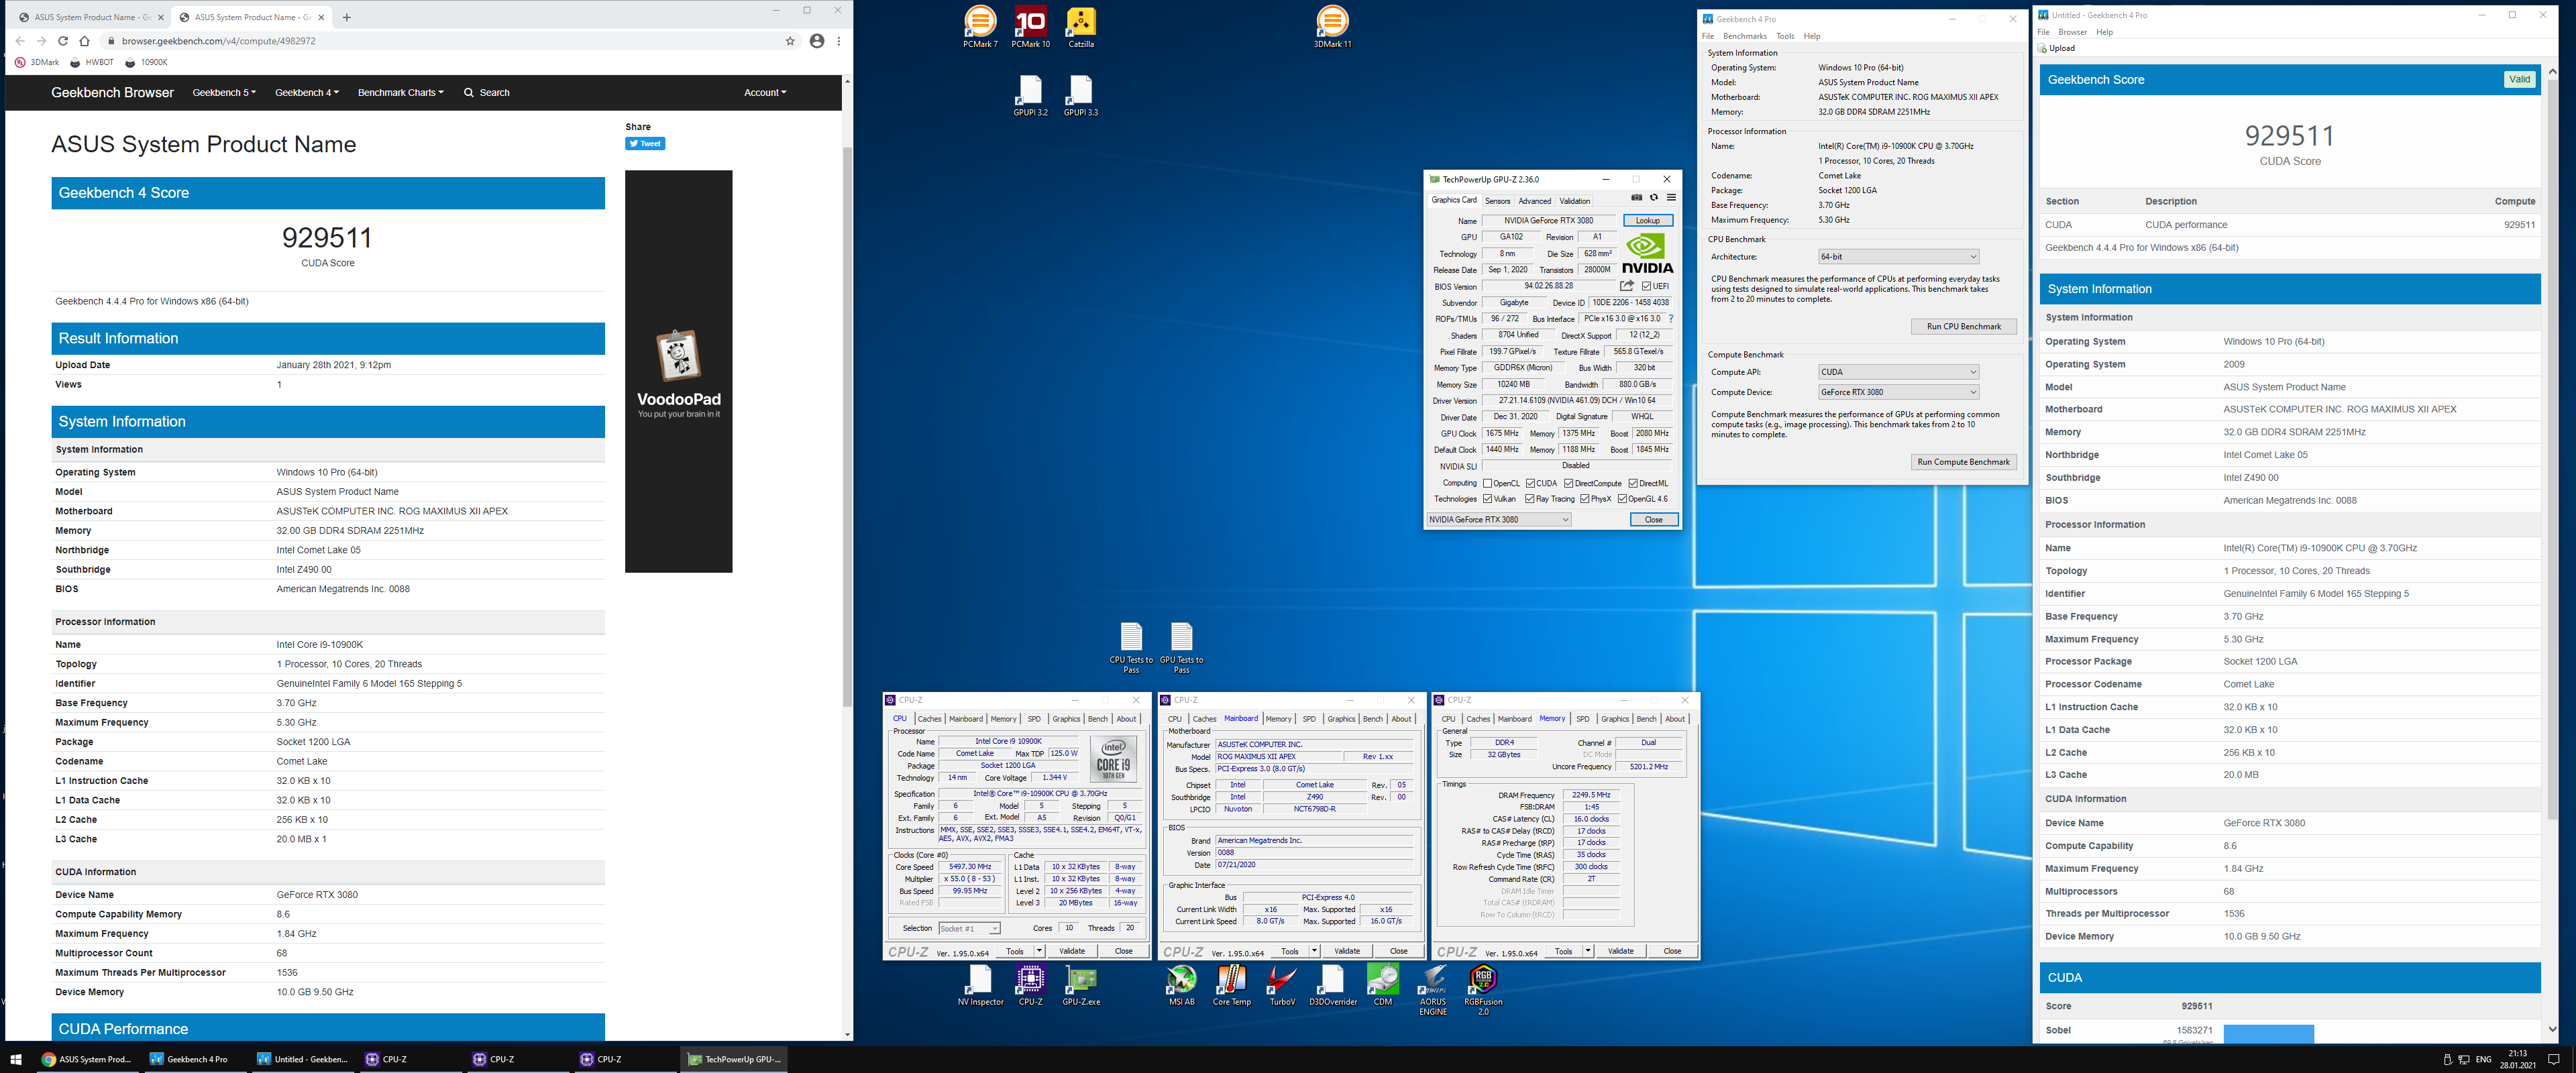Open the 'GPU Tests to Pass' text file
This screenshot has width=2576, height=1073.
coord(1181,648)
